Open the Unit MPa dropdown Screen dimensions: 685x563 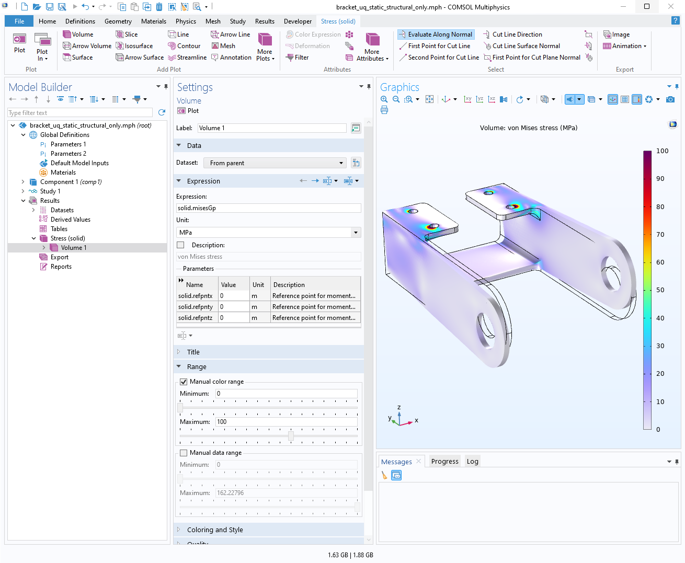[356, 233]
